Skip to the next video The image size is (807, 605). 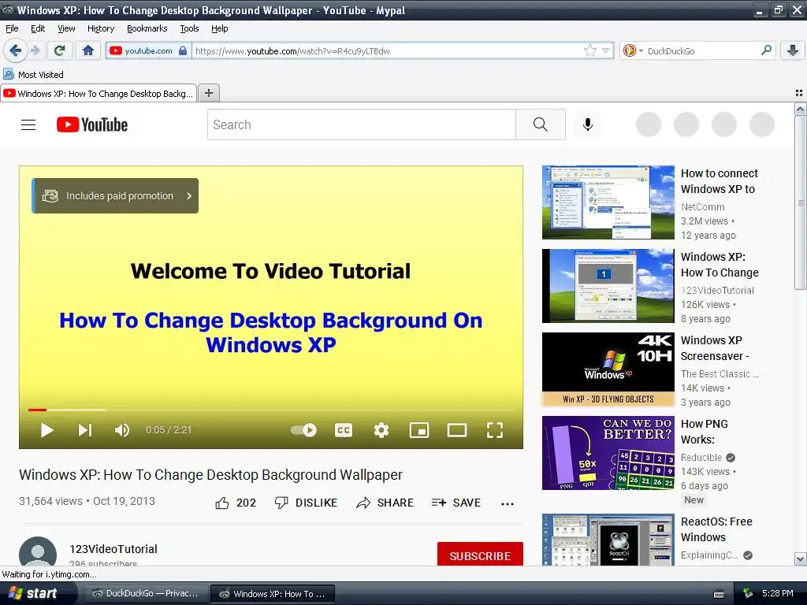pos(85,430)
